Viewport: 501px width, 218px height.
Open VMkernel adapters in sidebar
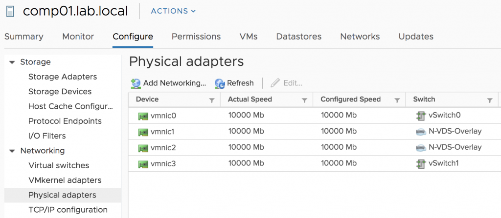(x=65, y=180)
